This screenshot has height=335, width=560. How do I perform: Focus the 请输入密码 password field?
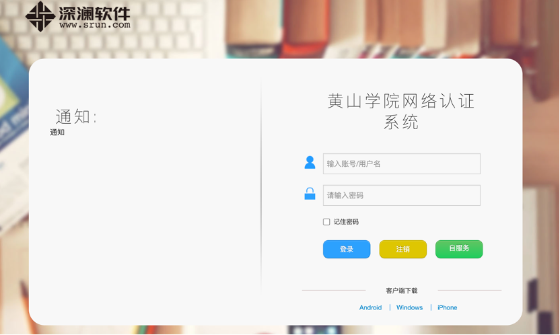tap(401, 195)
